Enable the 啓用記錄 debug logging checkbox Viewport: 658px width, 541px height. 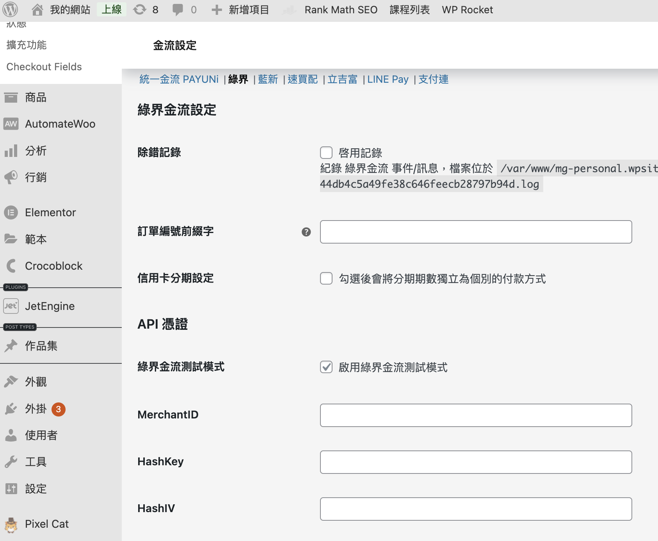[326, 153]
